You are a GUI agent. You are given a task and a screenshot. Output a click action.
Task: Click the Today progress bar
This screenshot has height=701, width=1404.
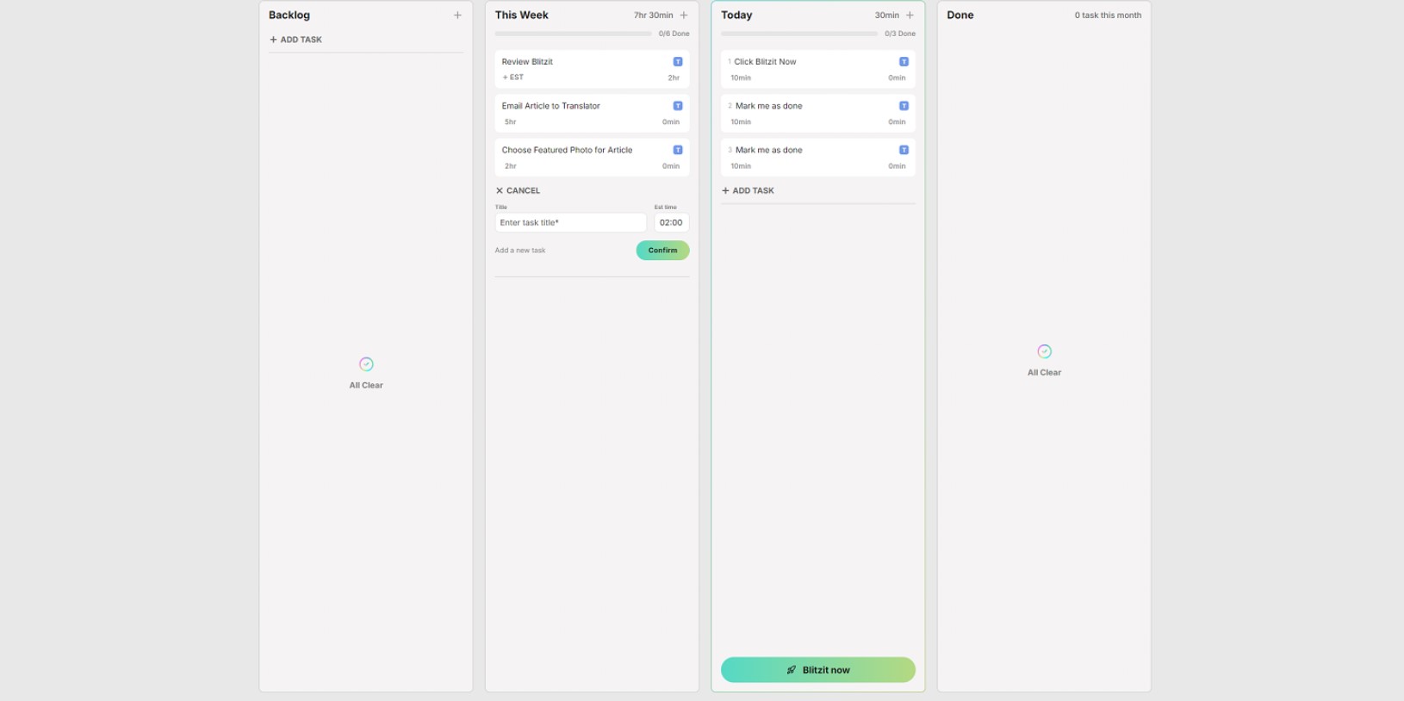(798, 34)
